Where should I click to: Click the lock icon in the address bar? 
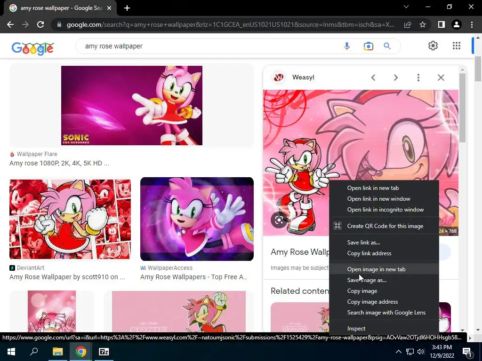pos(59,24)
